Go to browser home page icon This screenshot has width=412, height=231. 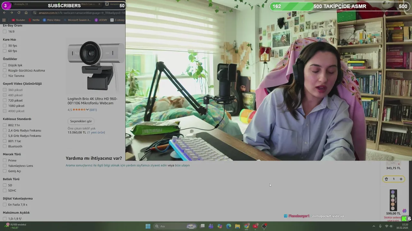pos(26,13)
